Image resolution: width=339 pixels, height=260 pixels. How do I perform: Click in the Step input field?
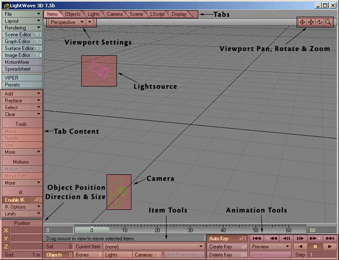[321, 255]
